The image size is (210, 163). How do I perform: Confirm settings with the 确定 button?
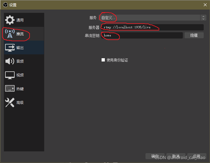[155, 156]
